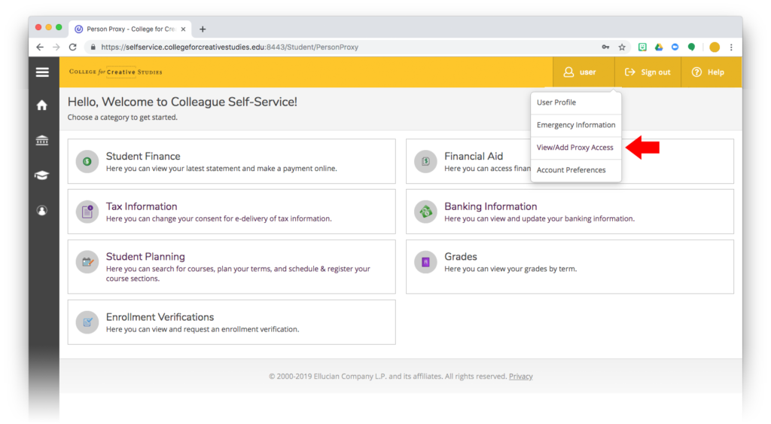The width and height of the screenshot is (771, 424).
Task: Open Account Preferences from user menu
Action: (x=571, y=170)
